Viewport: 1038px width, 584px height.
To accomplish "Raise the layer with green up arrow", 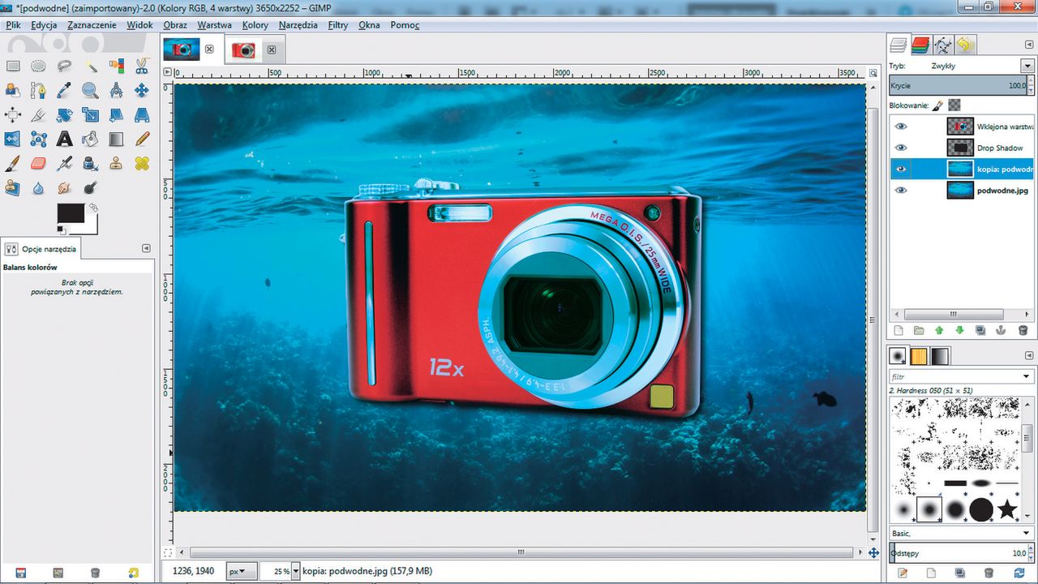I will (939, 331).
